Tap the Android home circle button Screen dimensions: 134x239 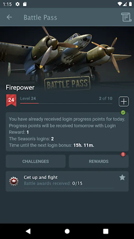coord(67,231)
